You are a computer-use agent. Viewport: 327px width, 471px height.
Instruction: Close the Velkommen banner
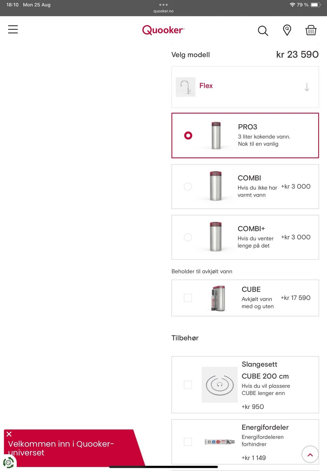point(9,434)
